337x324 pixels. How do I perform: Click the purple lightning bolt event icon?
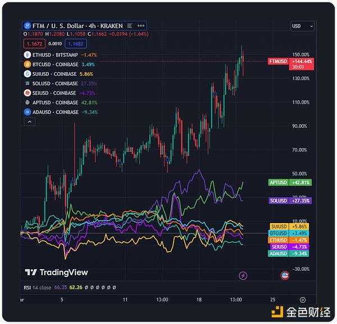pos(243,275)
